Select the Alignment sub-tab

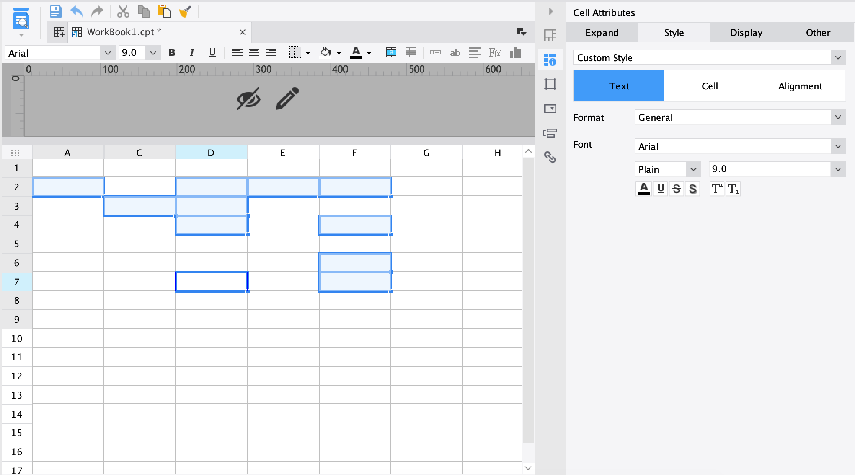pyautogui.click(x=800, y=86)
